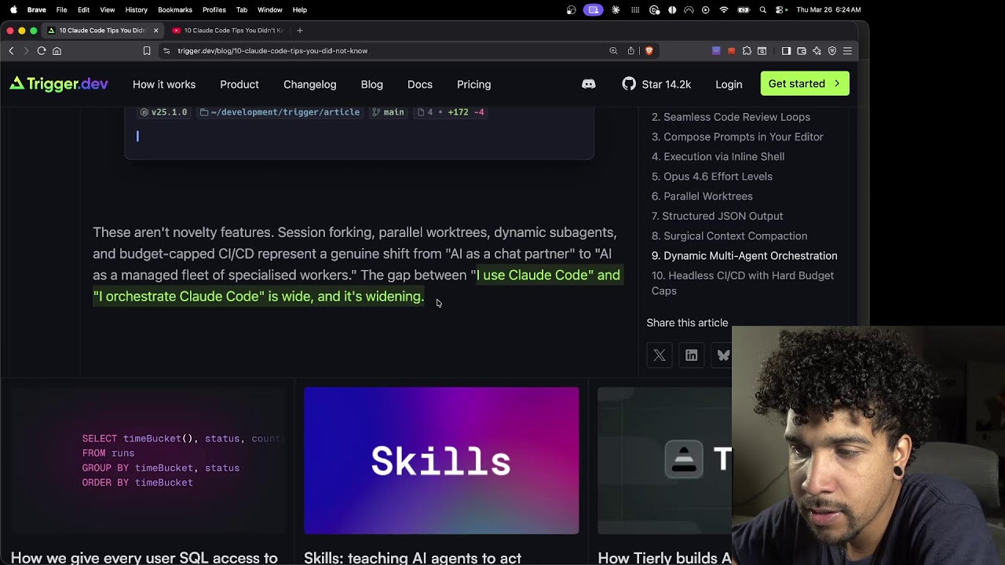Open the Tierly article thumbnail
This screenshot has width=1005, height=565.
[x=664, y=461]
